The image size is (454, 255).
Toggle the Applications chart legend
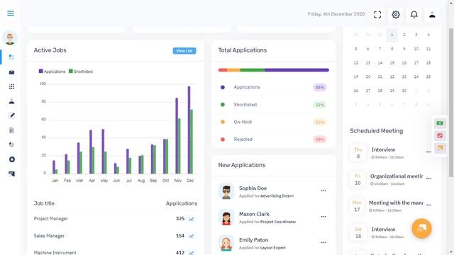52,72
